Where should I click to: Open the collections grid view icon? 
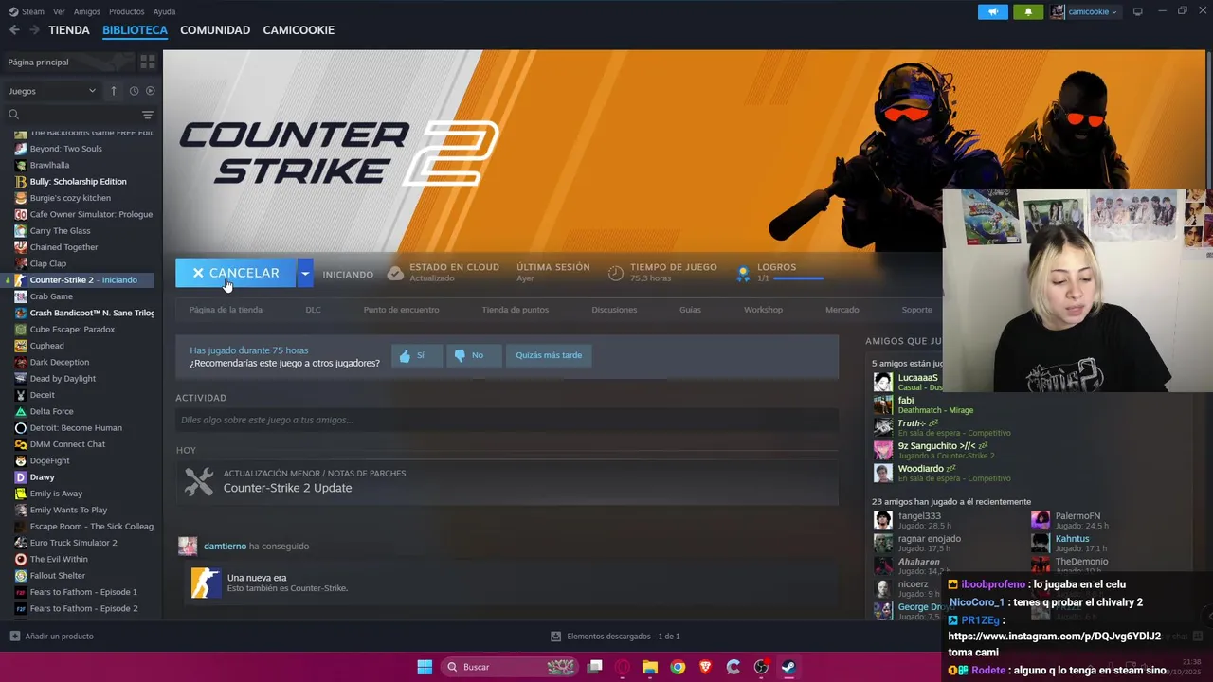tap(148, 62)
